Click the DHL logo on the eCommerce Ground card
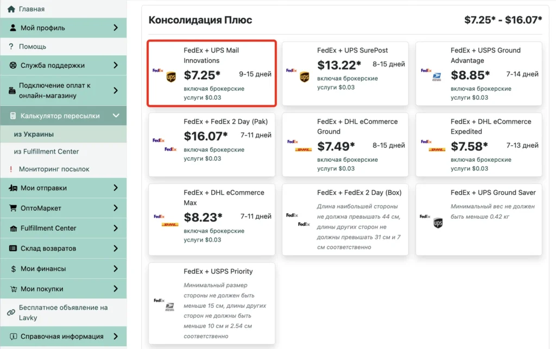The image size is (556, 349). pyautogui.click(x=303, y=150)
